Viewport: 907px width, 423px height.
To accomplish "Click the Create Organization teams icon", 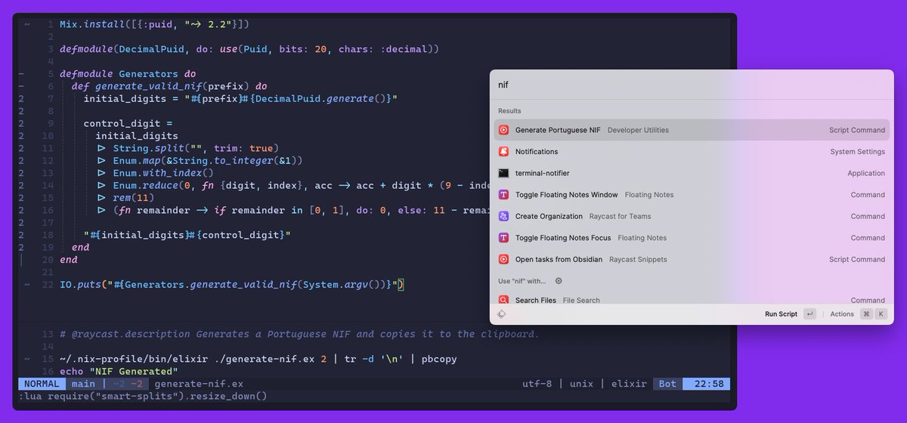I will pyautogui.click(x=503, y=216).
